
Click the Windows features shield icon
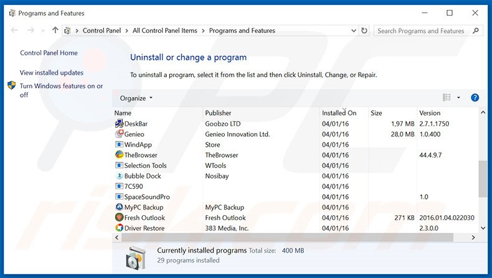click(x=12, y=85)
